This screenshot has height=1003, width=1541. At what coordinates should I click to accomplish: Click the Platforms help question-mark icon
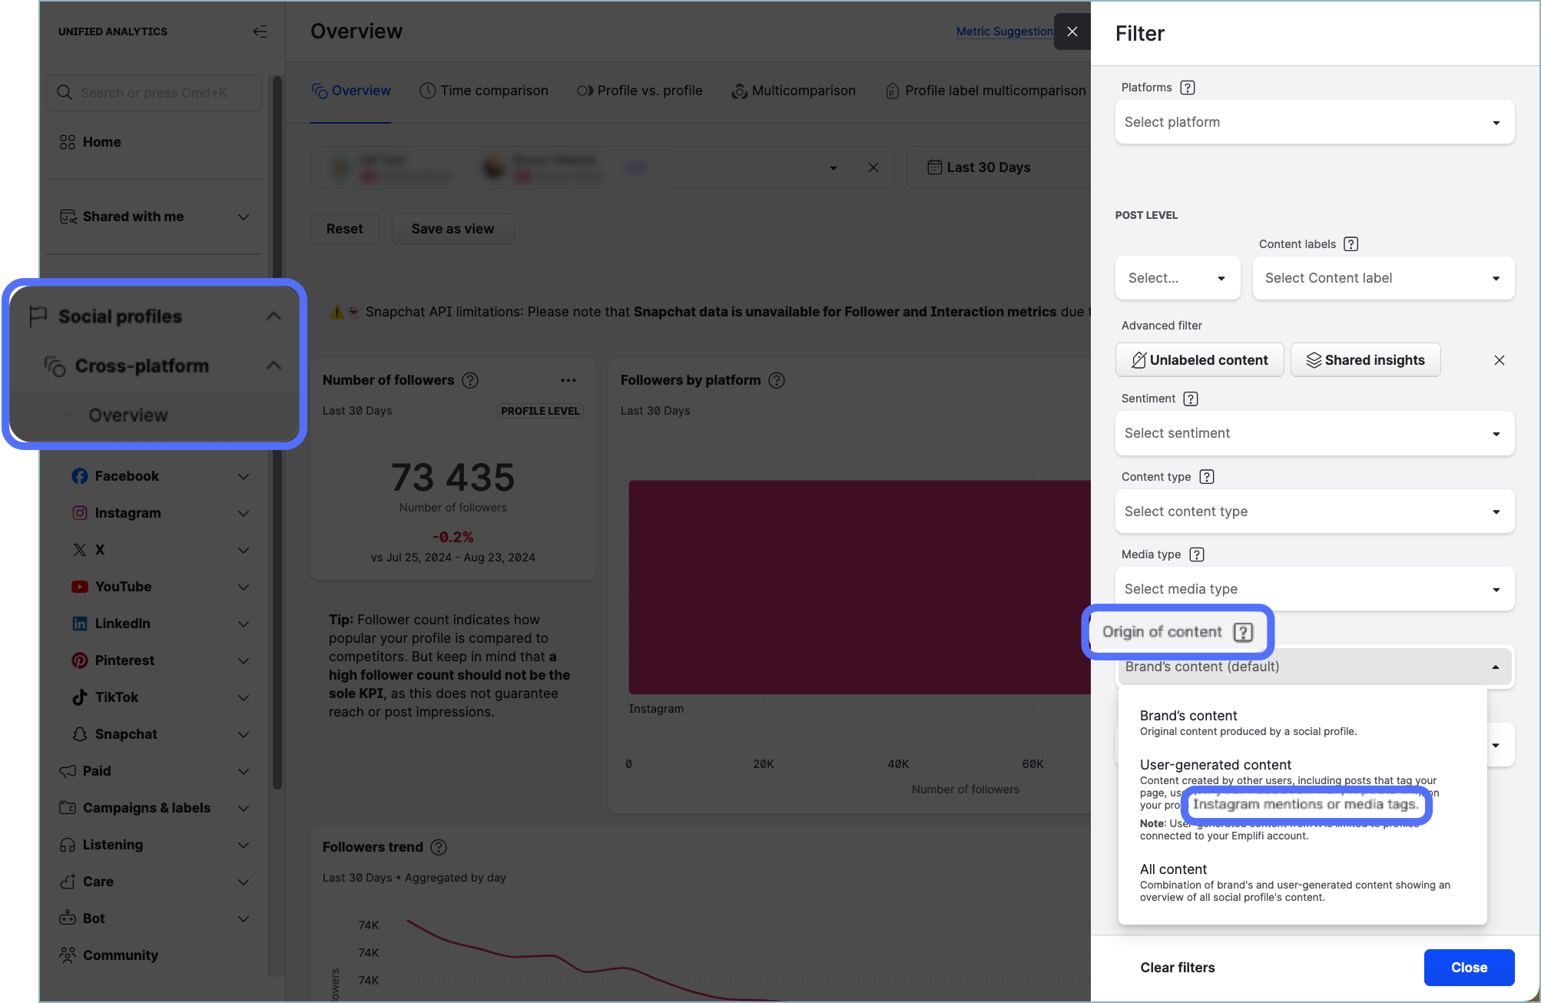[1188, 88]
